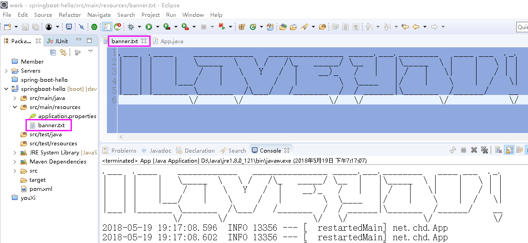Close the Package Explorer view tab
528x243 pixels.
tap(38, 41)
